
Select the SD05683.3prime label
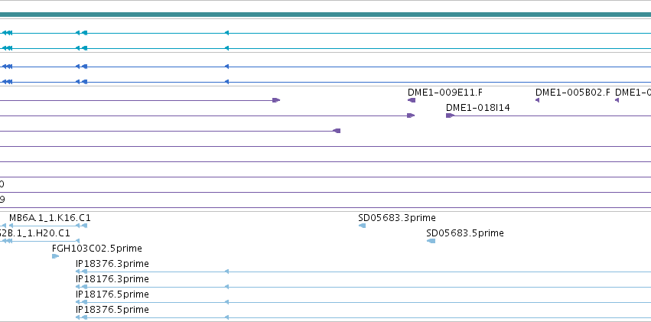[397, 218]
